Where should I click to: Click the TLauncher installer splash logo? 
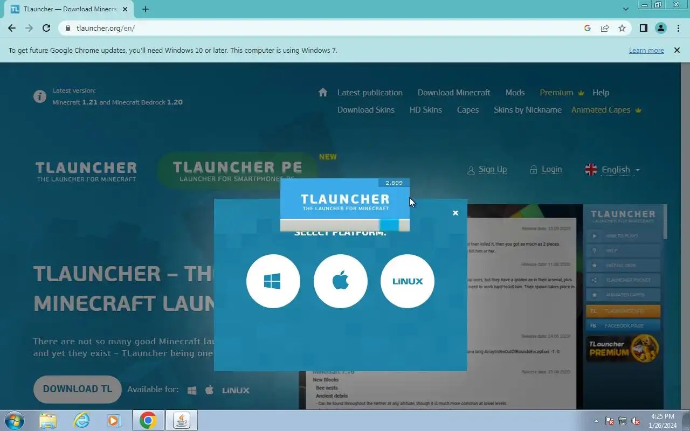(345, 202)
